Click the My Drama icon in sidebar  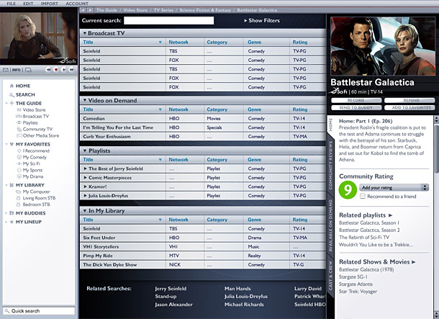(x=19, y=176)
